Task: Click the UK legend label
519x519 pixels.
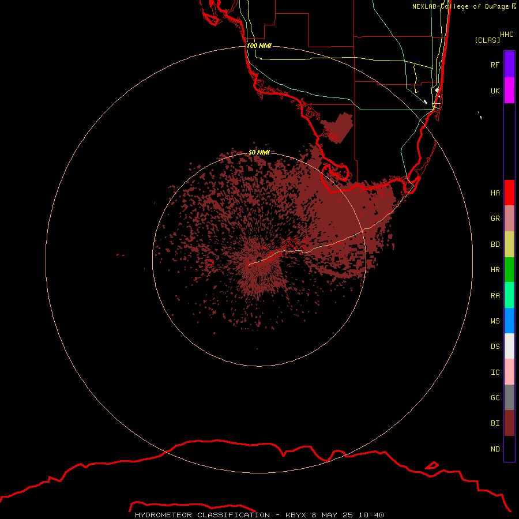Action: [495, 91]
